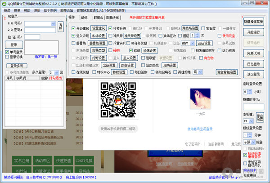Image resolution: width=270 pixels, height=183 pixels.
Task: Open the 老板键 F1 dropdown
Action: (x=251, y=121)
